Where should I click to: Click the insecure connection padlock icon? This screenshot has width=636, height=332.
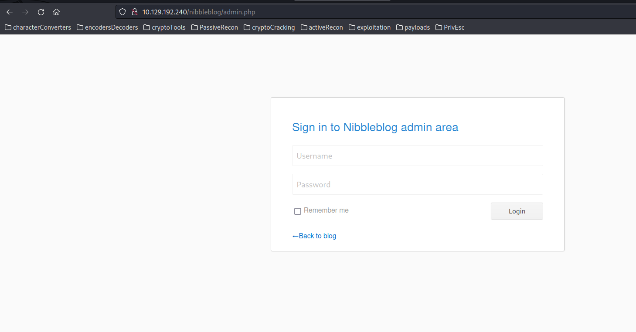(x=135, y=12)
